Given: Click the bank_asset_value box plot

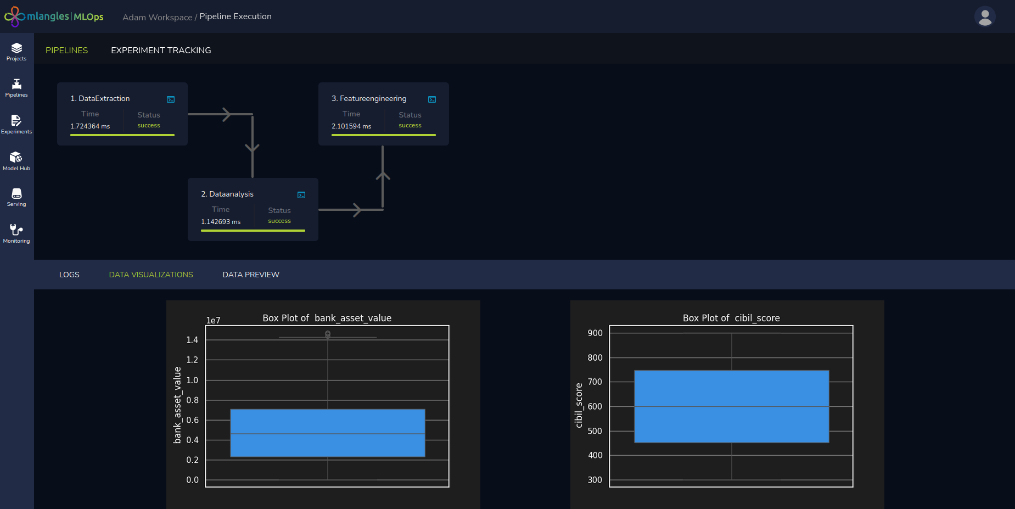Looking at the screenshot, I should coord(327,405).
